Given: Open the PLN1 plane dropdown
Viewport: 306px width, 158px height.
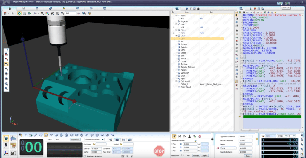Looking at the screenshot, I should click(x=235, y=148).
